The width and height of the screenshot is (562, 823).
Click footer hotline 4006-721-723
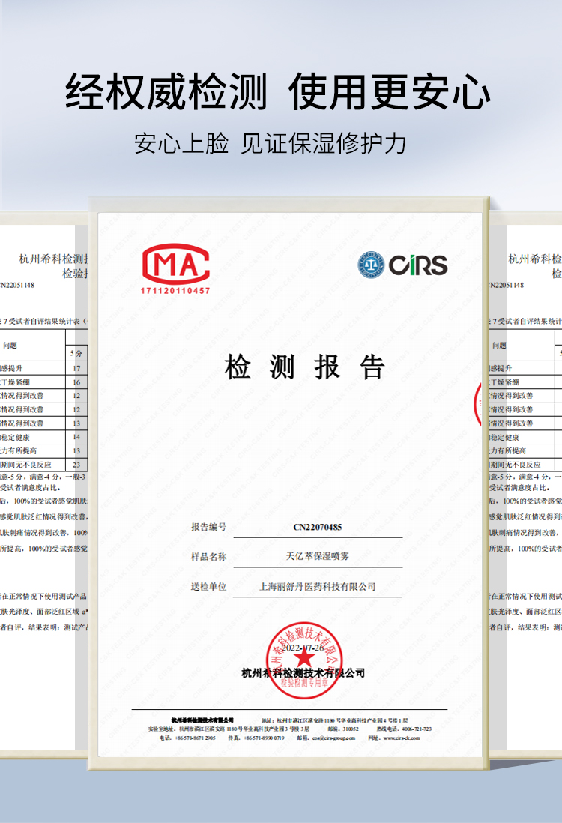point(417,729)
